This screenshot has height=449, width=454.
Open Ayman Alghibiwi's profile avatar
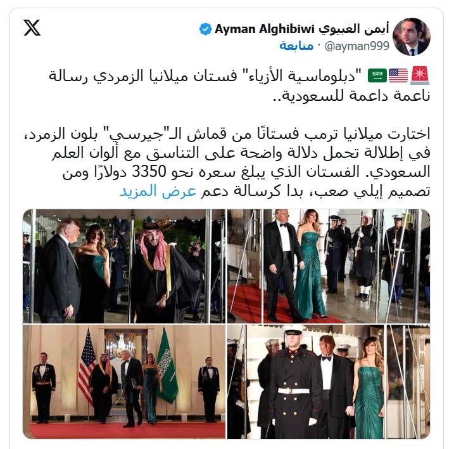(x=412, y=37)
